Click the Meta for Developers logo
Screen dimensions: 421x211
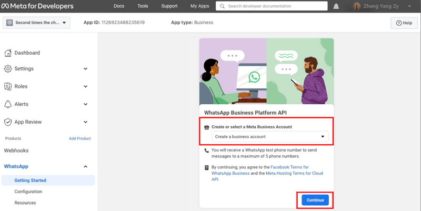(x=37, y=6)
